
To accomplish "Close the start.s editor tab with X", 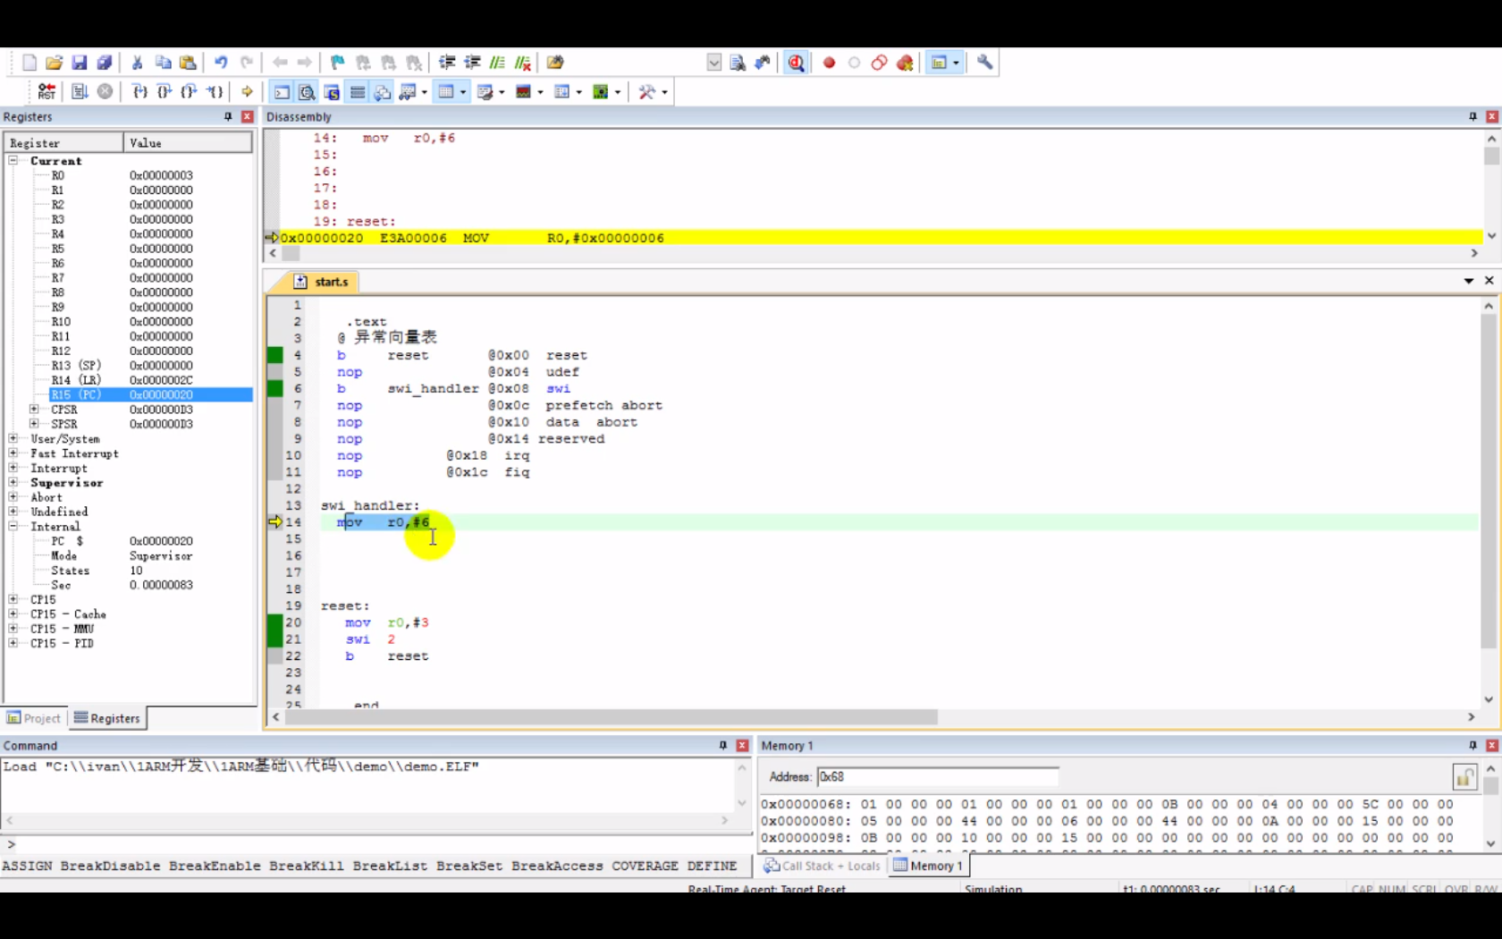I will [x=1489, y=281].
